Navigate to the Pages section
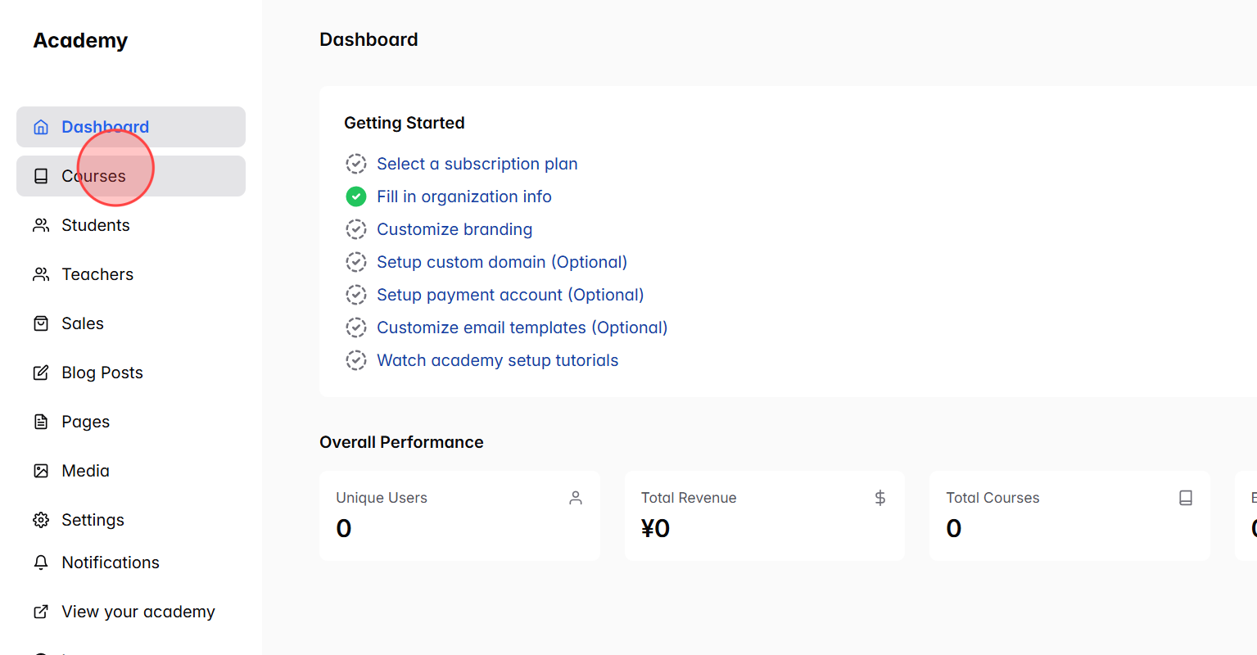This screenshot has height=655, width=1257. [x=84, y=421]
